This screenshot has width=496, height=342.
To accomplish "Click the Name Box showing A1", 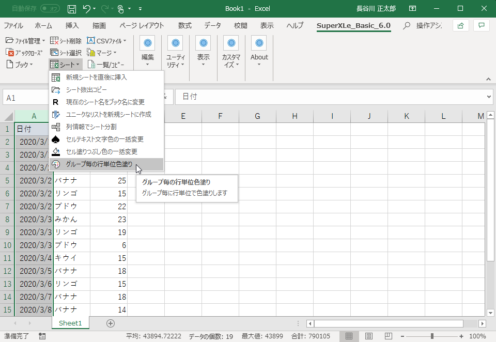I will tap(26, 98).
